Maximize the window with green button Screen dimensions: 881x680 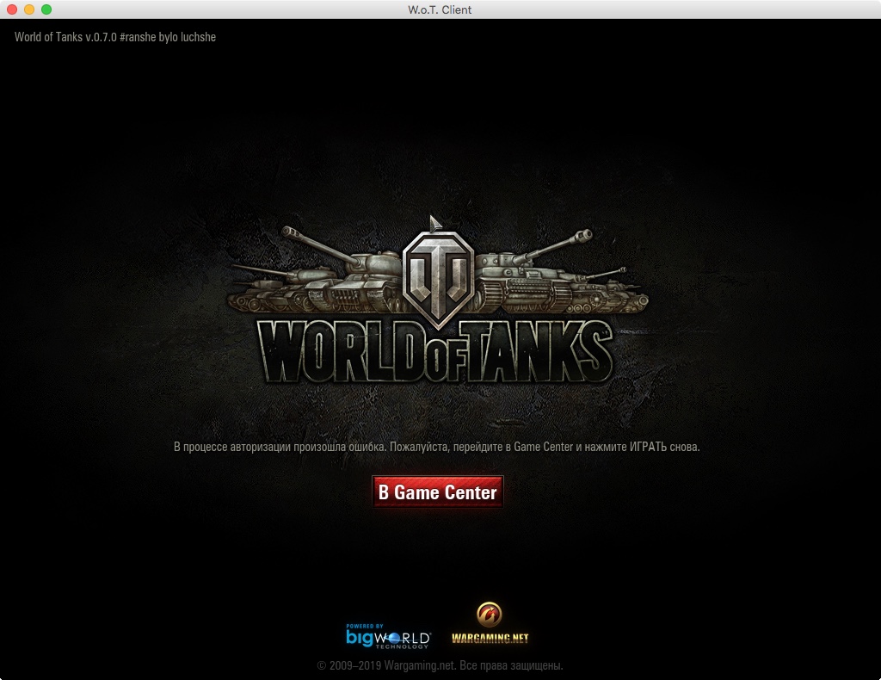point(46,9)
